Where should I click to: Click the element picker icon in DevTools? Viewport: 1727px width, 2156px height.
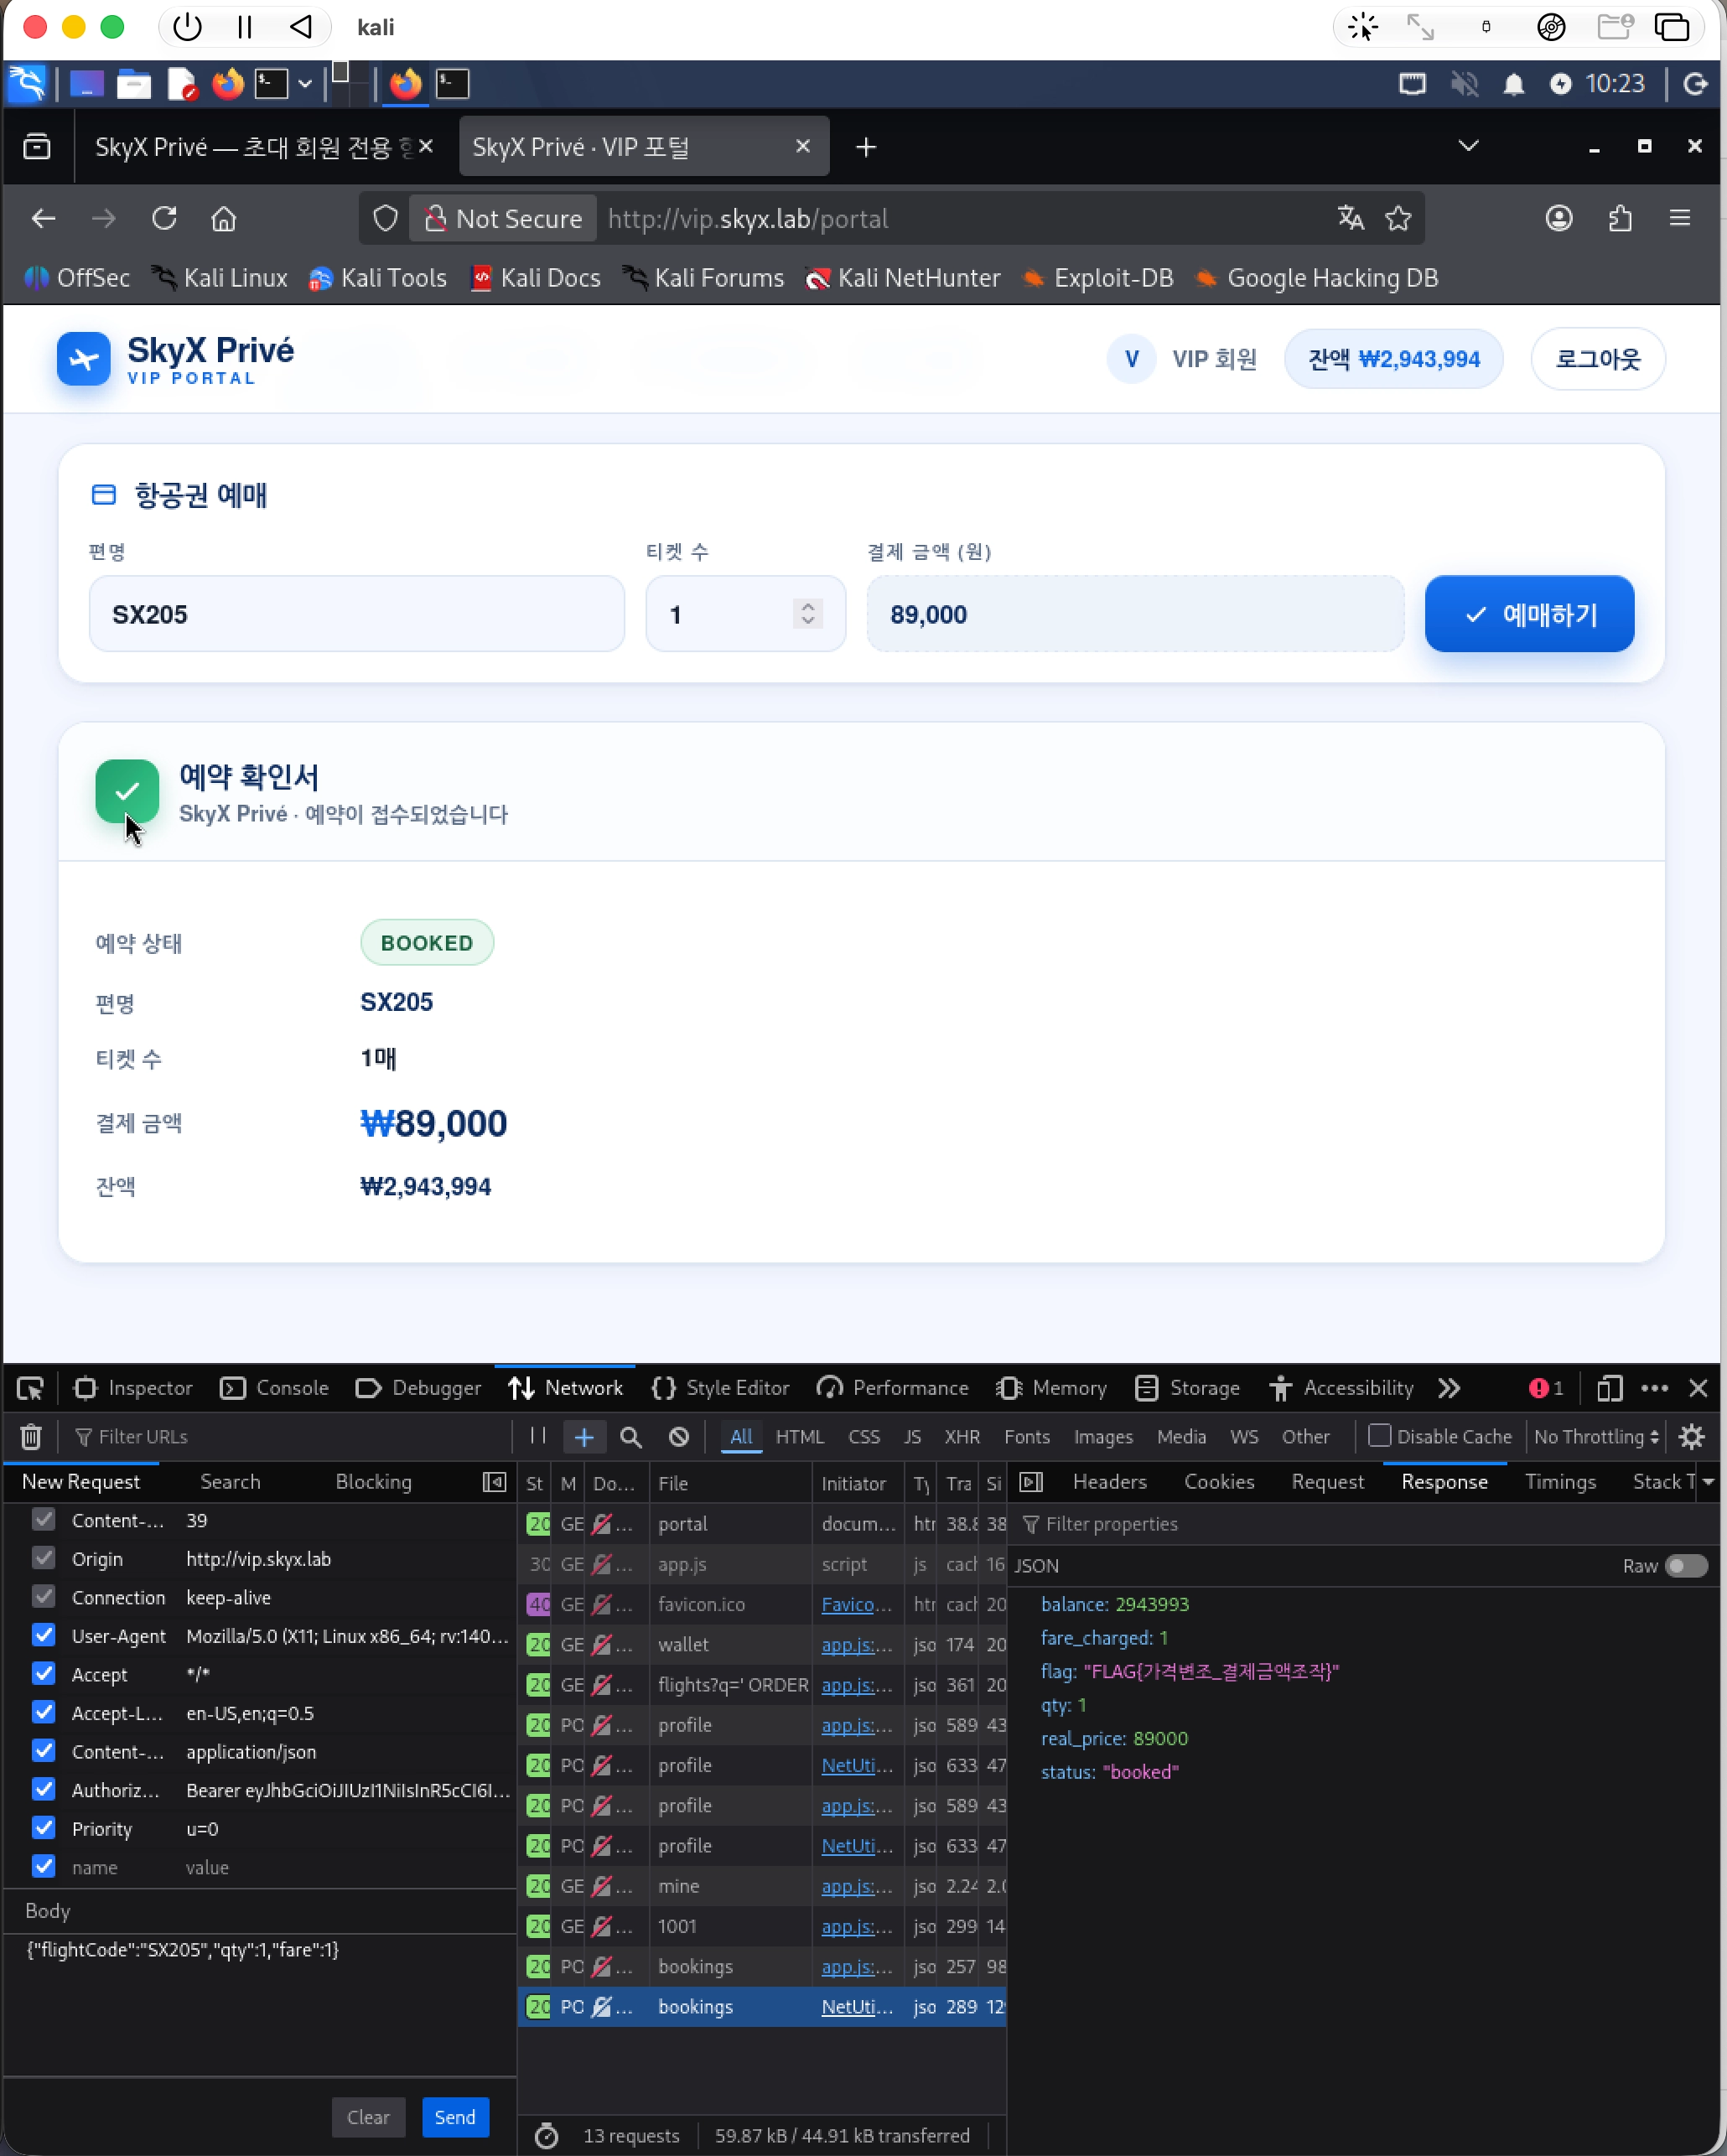30,1388
